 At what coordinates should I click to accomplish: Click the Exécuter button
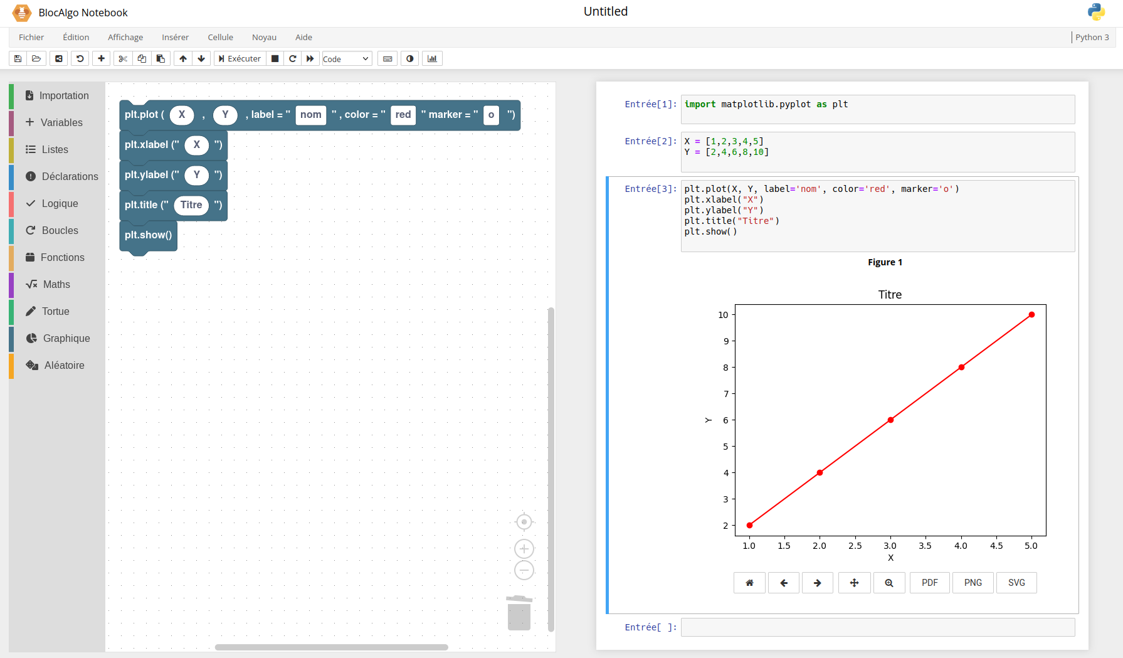tap(240, 59)
